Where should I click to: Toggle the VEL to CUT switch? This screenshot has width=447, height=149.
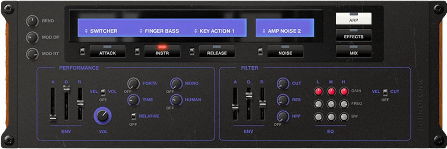(x=385, y=92)
